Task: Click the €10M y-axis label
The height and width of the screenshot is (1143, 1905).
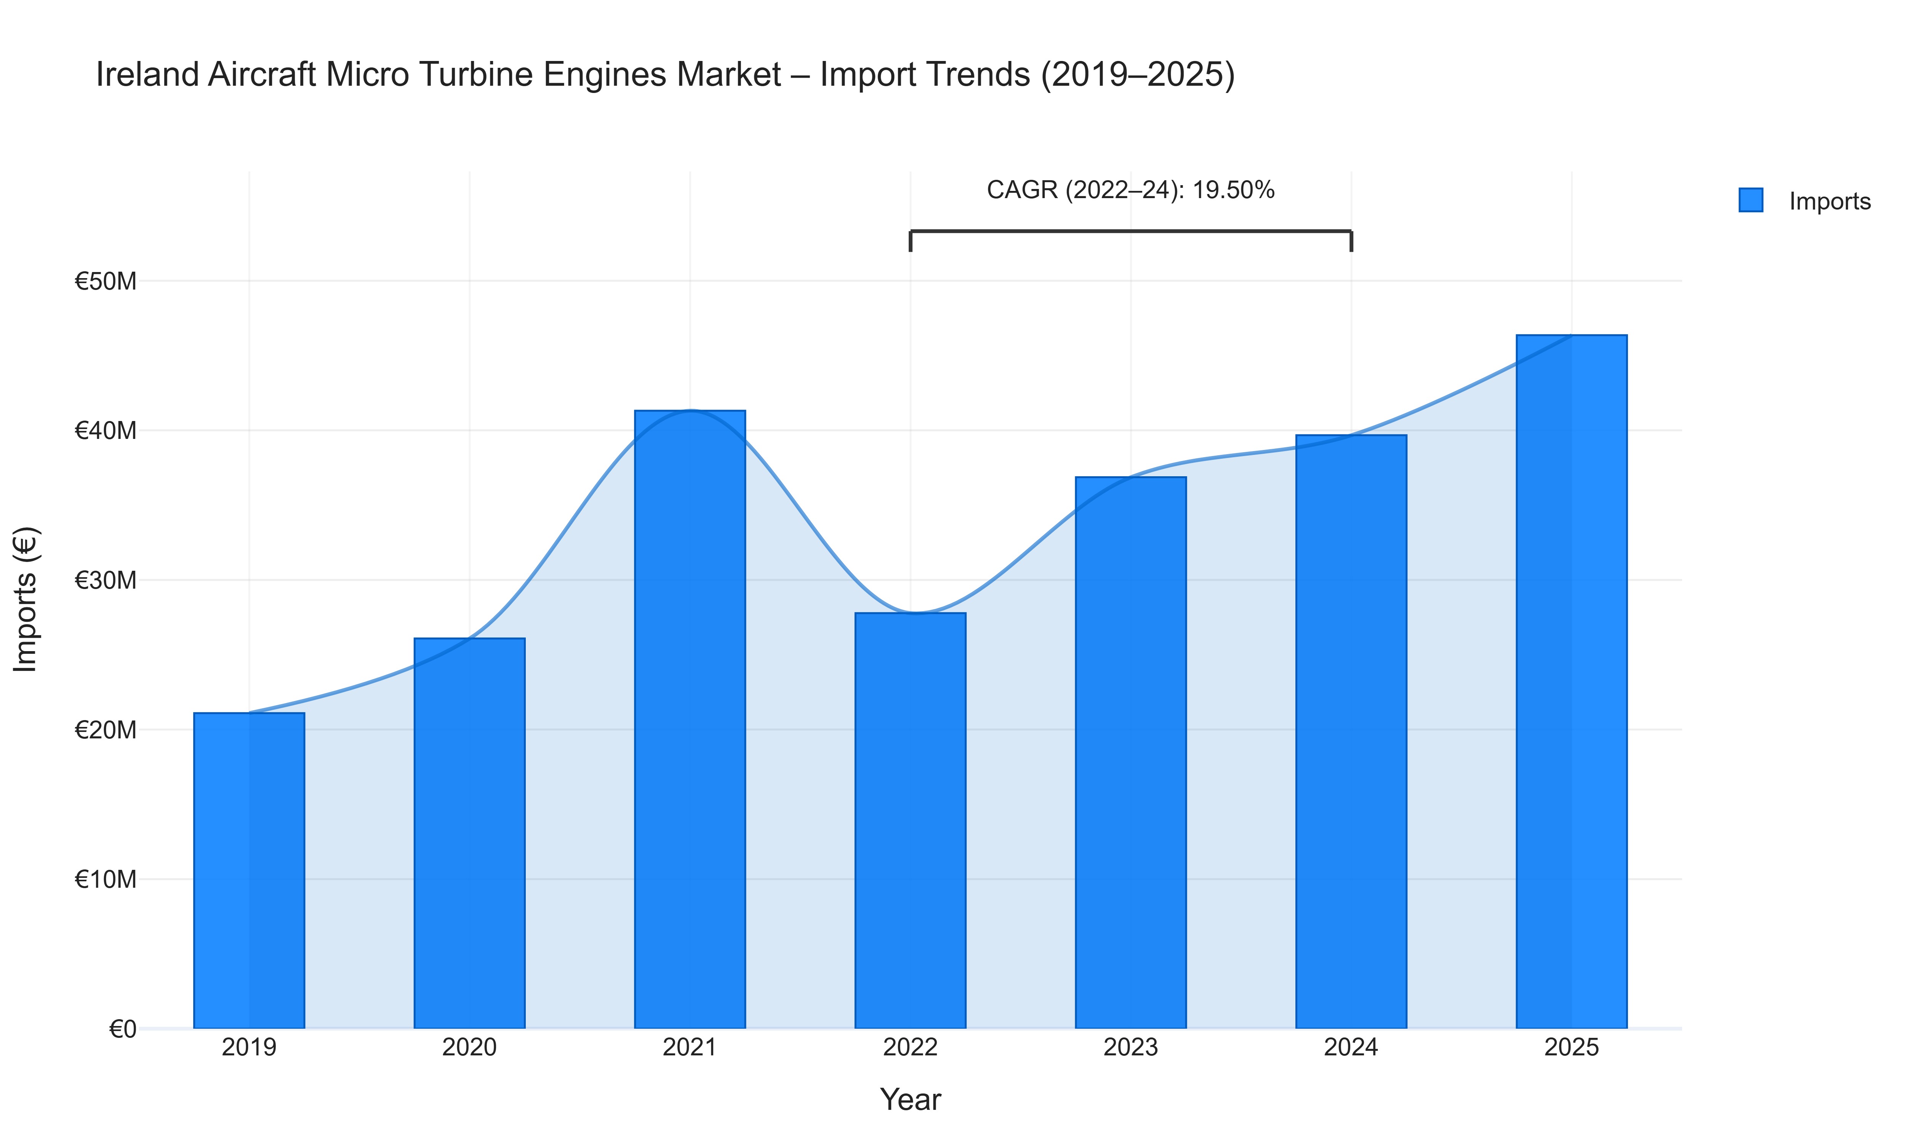Action: (x=106, y=879)
